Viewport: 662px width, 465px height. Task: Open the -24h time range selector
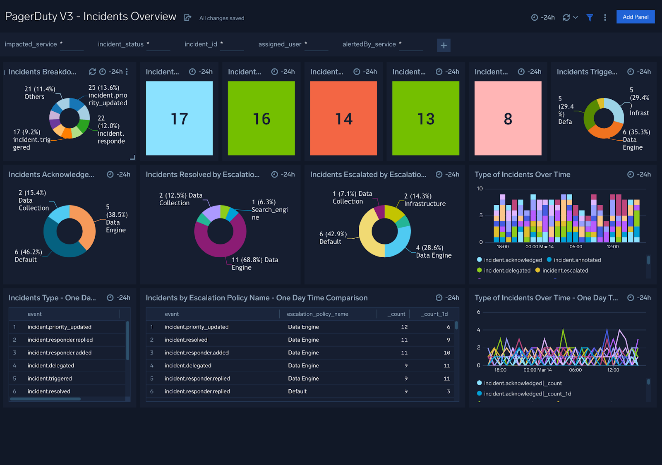pos(542,17)
